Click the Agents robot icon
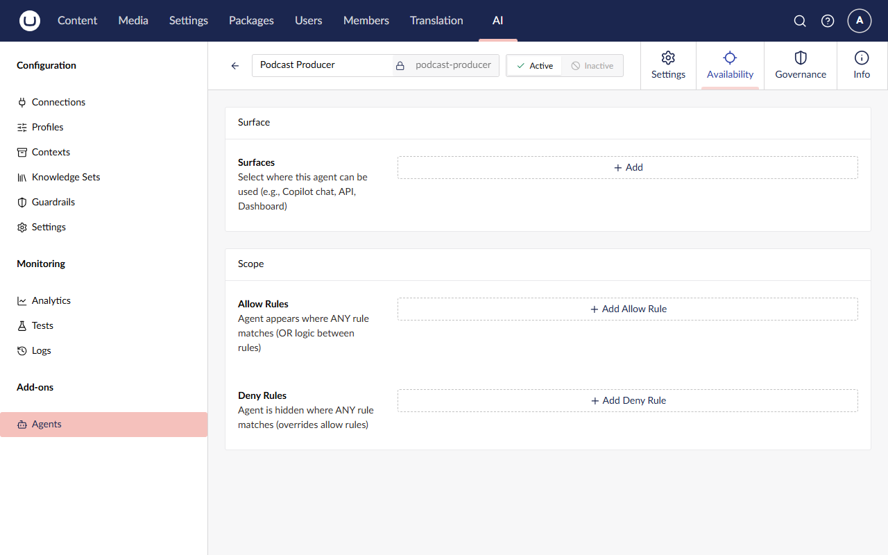This screenshot has width=888, height=555. coord(22,424)
